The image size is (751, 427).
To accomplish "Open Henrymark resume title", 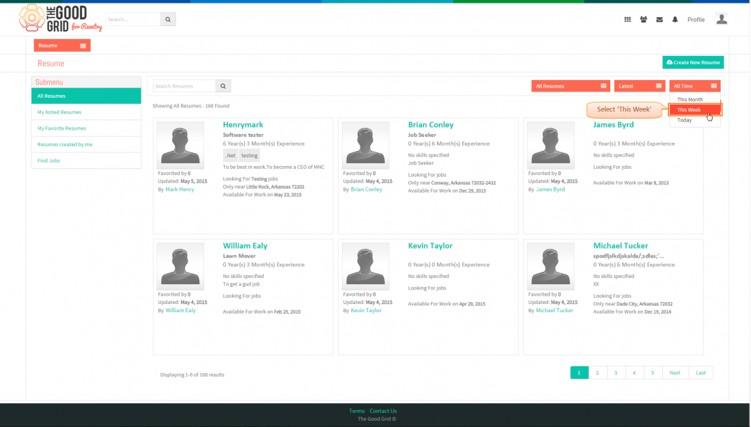I will [x=243, y=124].
